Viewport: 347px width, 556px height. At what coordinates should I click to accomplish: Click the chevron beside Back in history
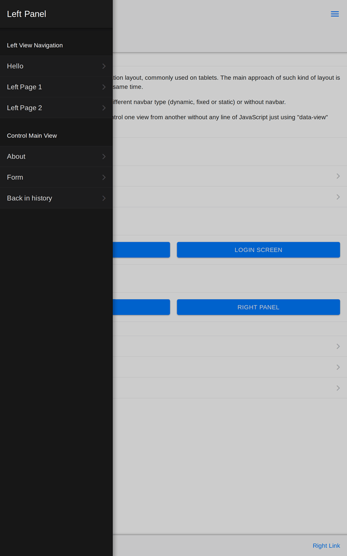104,198
